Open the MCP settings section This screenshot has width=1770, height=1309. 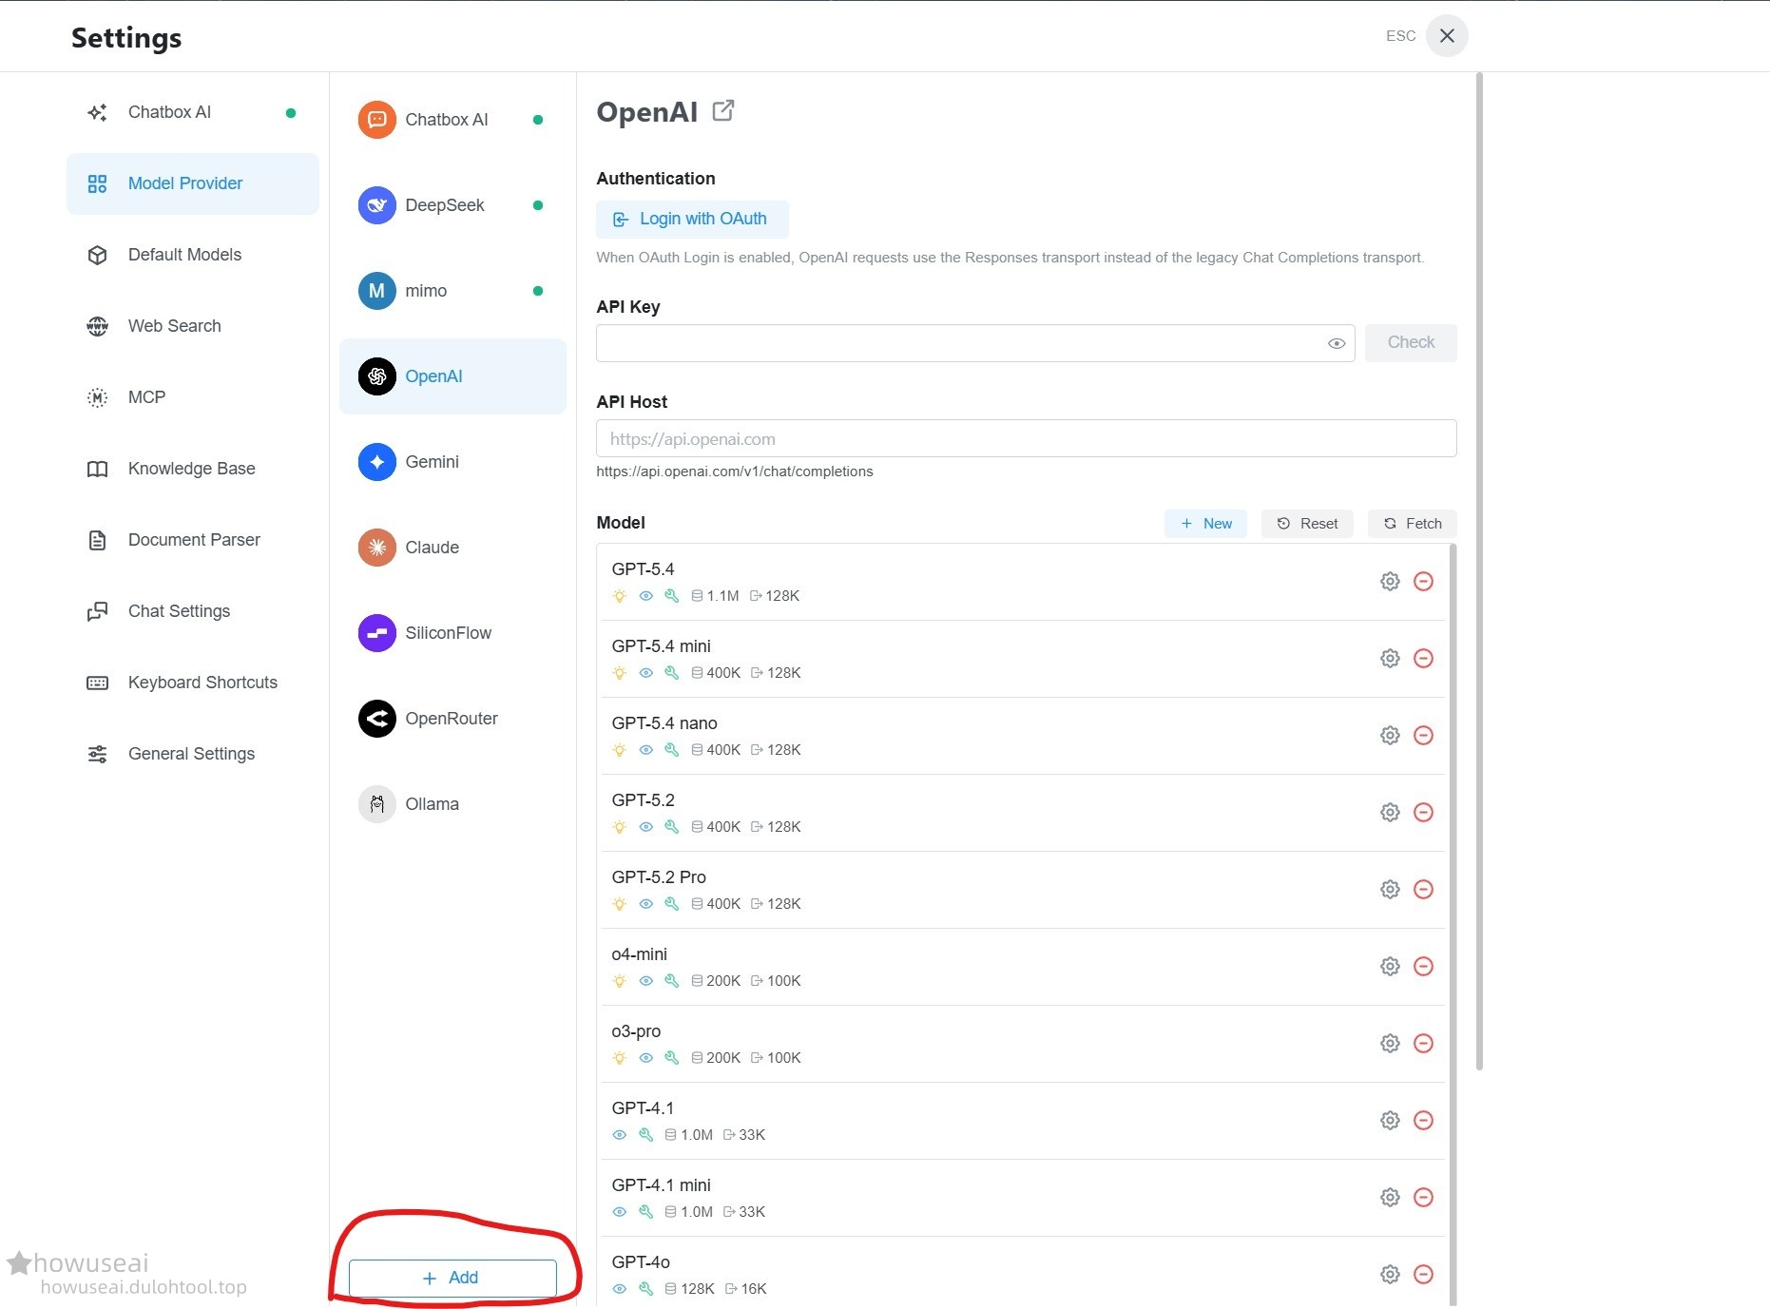coord(193,397)
